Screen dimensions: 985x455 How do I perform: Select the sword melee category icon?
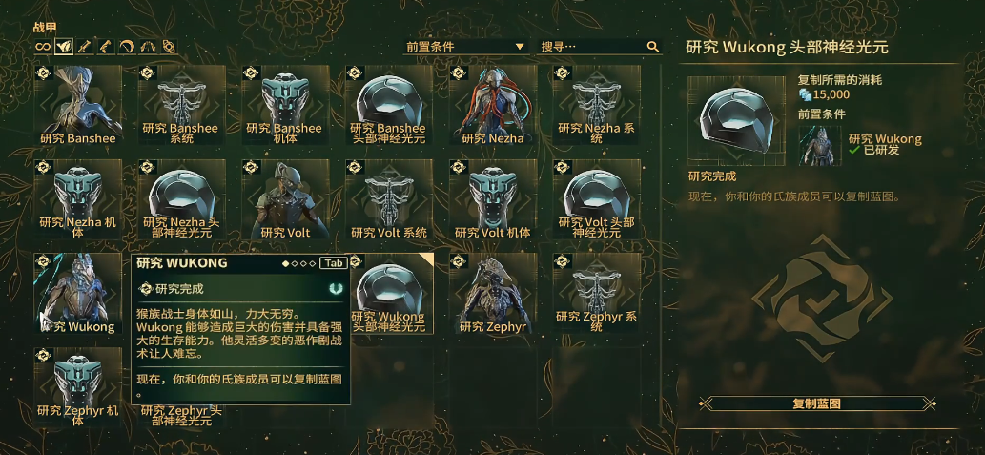coord(85,47)
